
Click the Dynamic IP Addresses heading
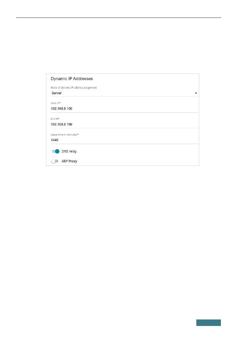72,79
